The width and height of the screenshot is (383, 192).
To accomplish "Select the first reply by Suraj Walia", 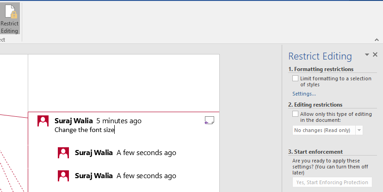I will [125, 152].
